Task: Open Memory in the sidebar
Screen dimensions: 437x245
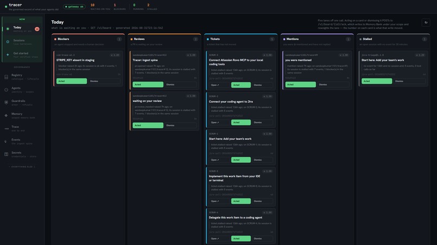Action: coord(22,115)
